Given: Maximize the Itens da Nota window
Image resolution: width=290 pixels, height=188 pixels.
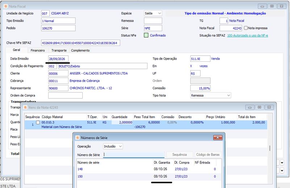Looking at the screenshot, I should [x=260, y=107].
